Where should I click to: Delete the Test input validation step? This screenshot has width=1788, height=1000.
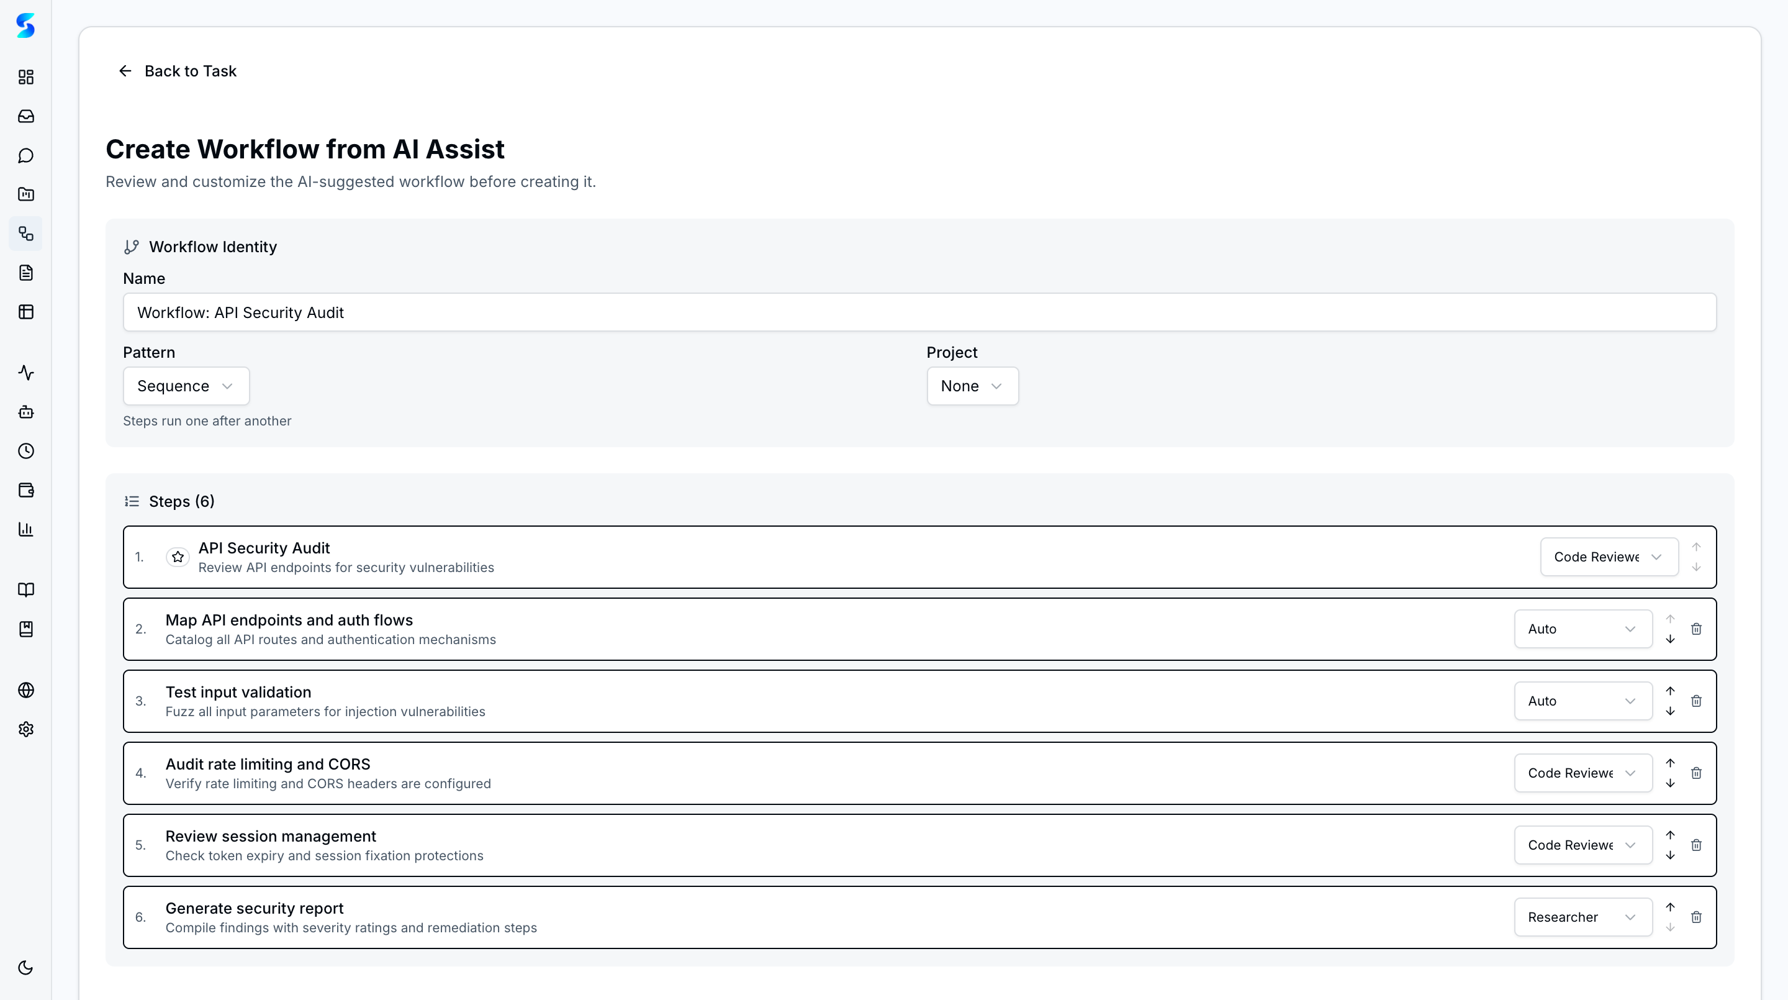coord(1697,701)
